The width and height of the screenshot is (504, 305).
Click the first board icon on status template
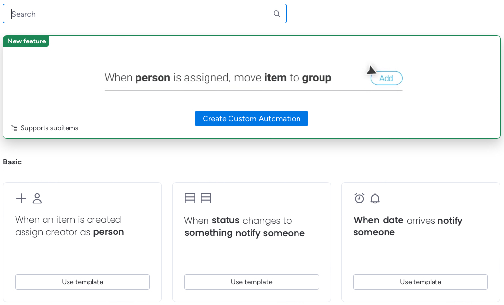pos(190,199)
